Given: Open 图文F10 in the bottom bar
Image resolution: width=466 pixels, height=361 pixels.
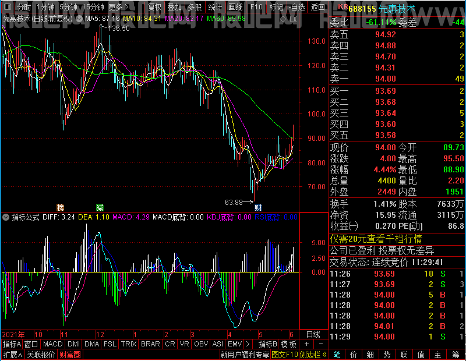Looking at the screenshot, I should click(x=285, y=355).
